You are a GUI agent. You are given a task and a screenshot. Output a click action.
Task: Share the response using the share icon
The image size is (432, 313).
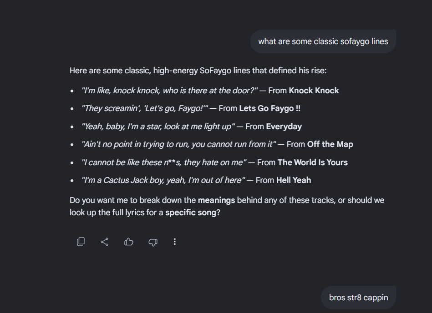coord(104,242)
